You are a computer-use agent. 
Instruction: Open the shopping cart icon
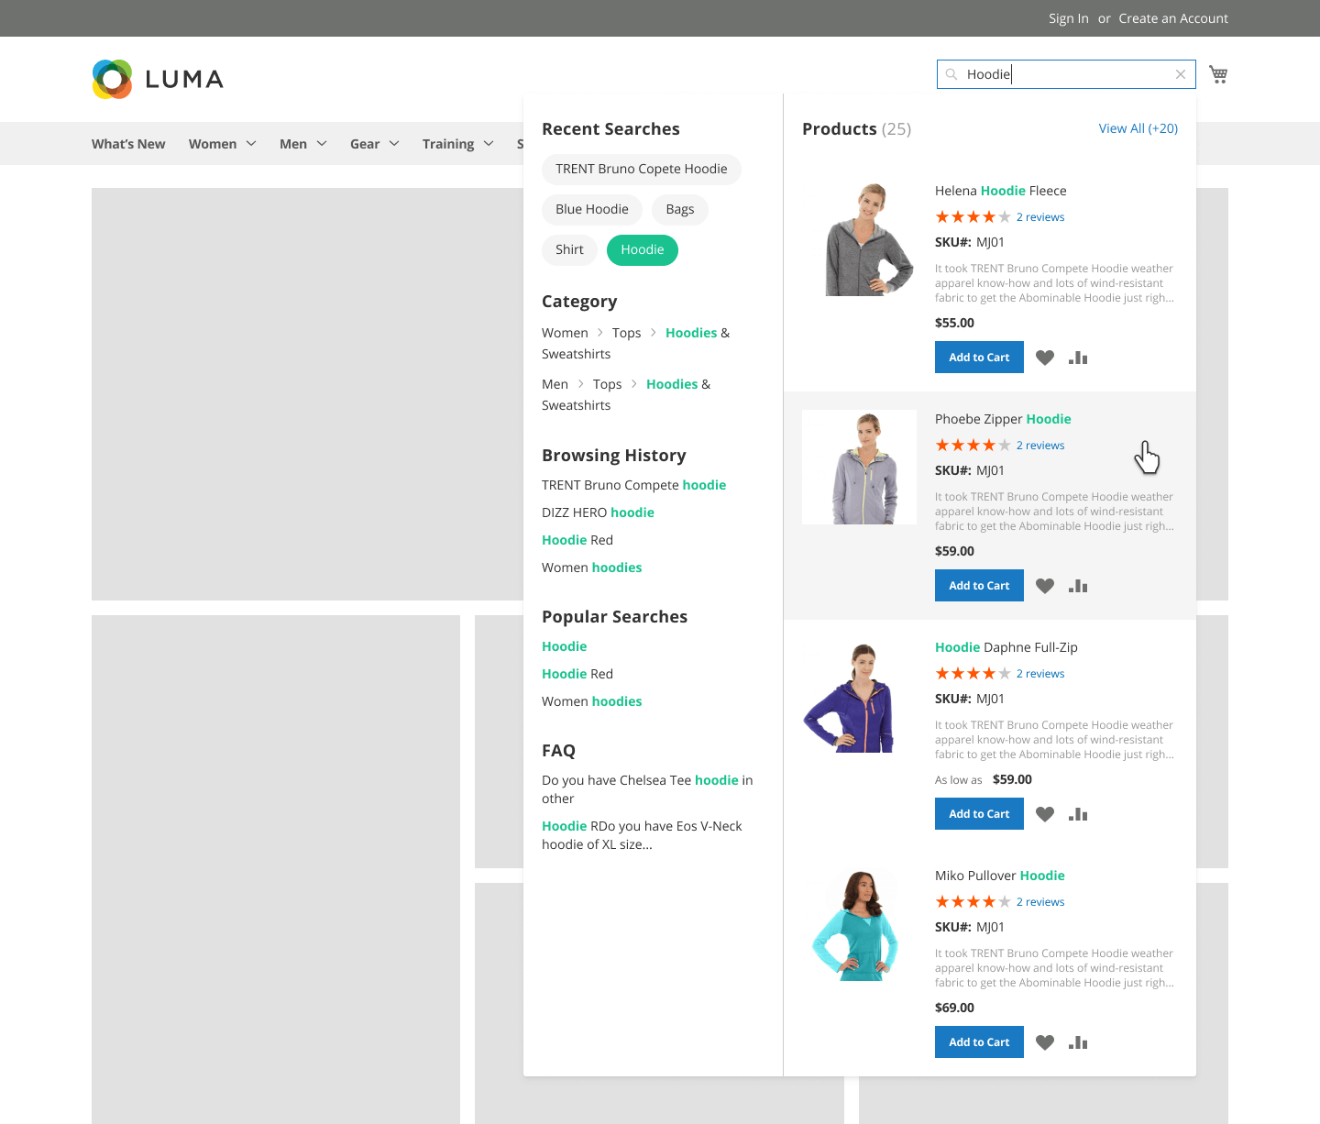click(1218, 74)
